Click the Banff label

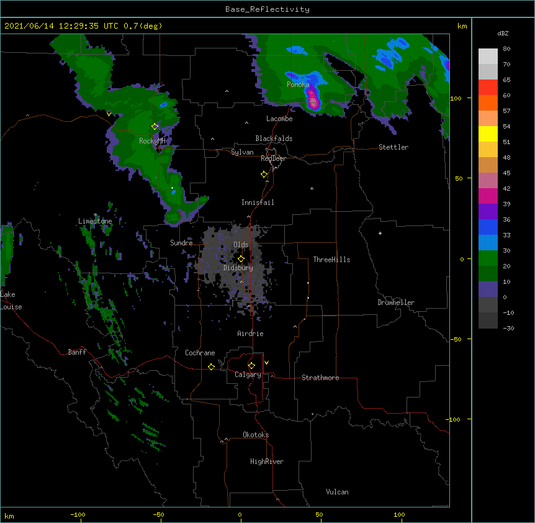77,352
